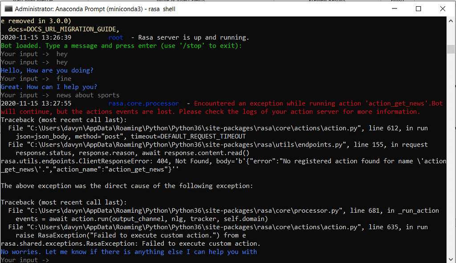Close the Anaconda Prompt window
Screen dimensions: 456x263
(442, 8)
